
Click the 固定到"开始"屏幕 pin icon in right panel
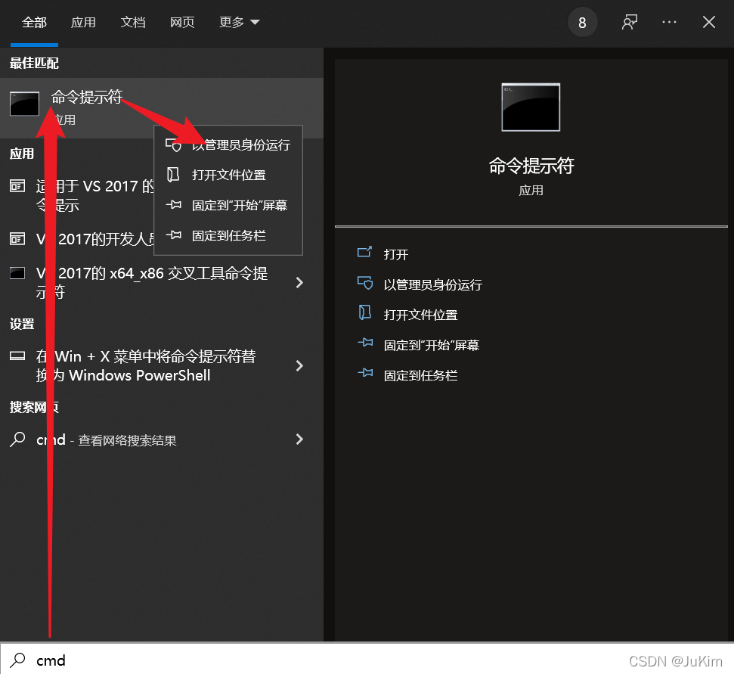pyautogui.click(x=367, y=345)
